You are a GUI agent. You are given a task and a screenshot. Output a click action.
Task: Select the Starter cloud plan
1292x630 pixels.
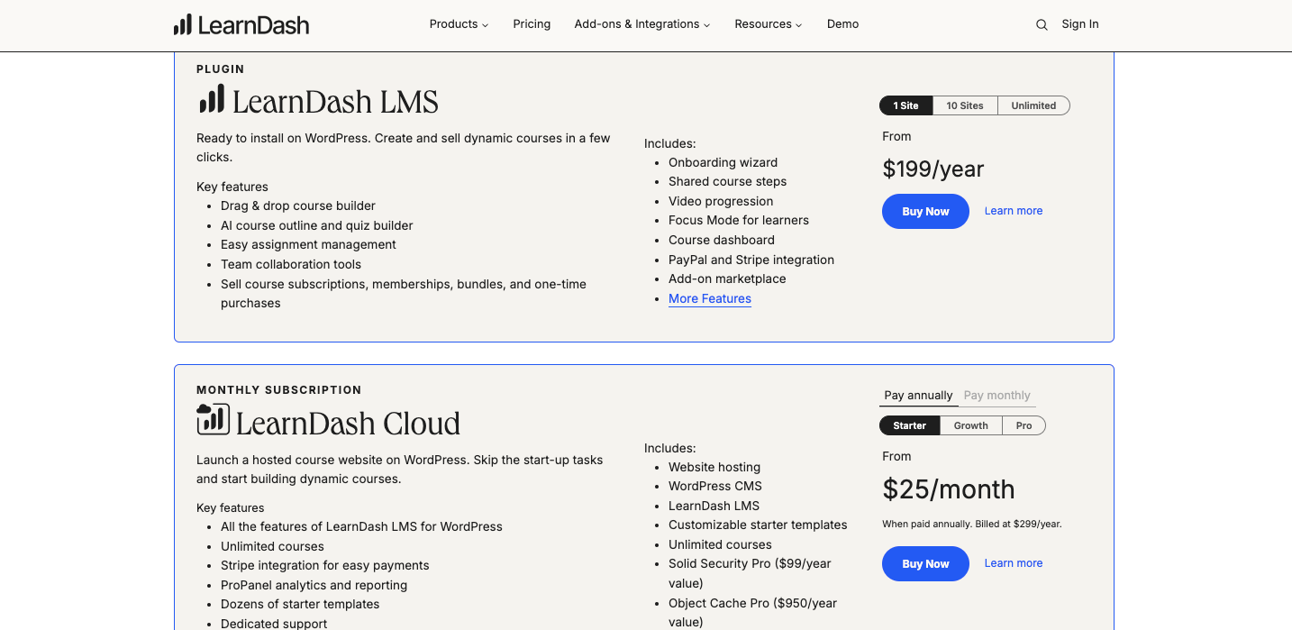tap(909, 425)
